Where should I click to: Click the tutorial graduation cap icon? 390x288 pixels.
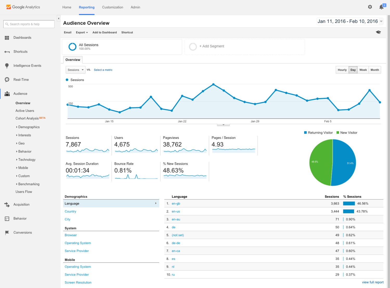[378, 32]
